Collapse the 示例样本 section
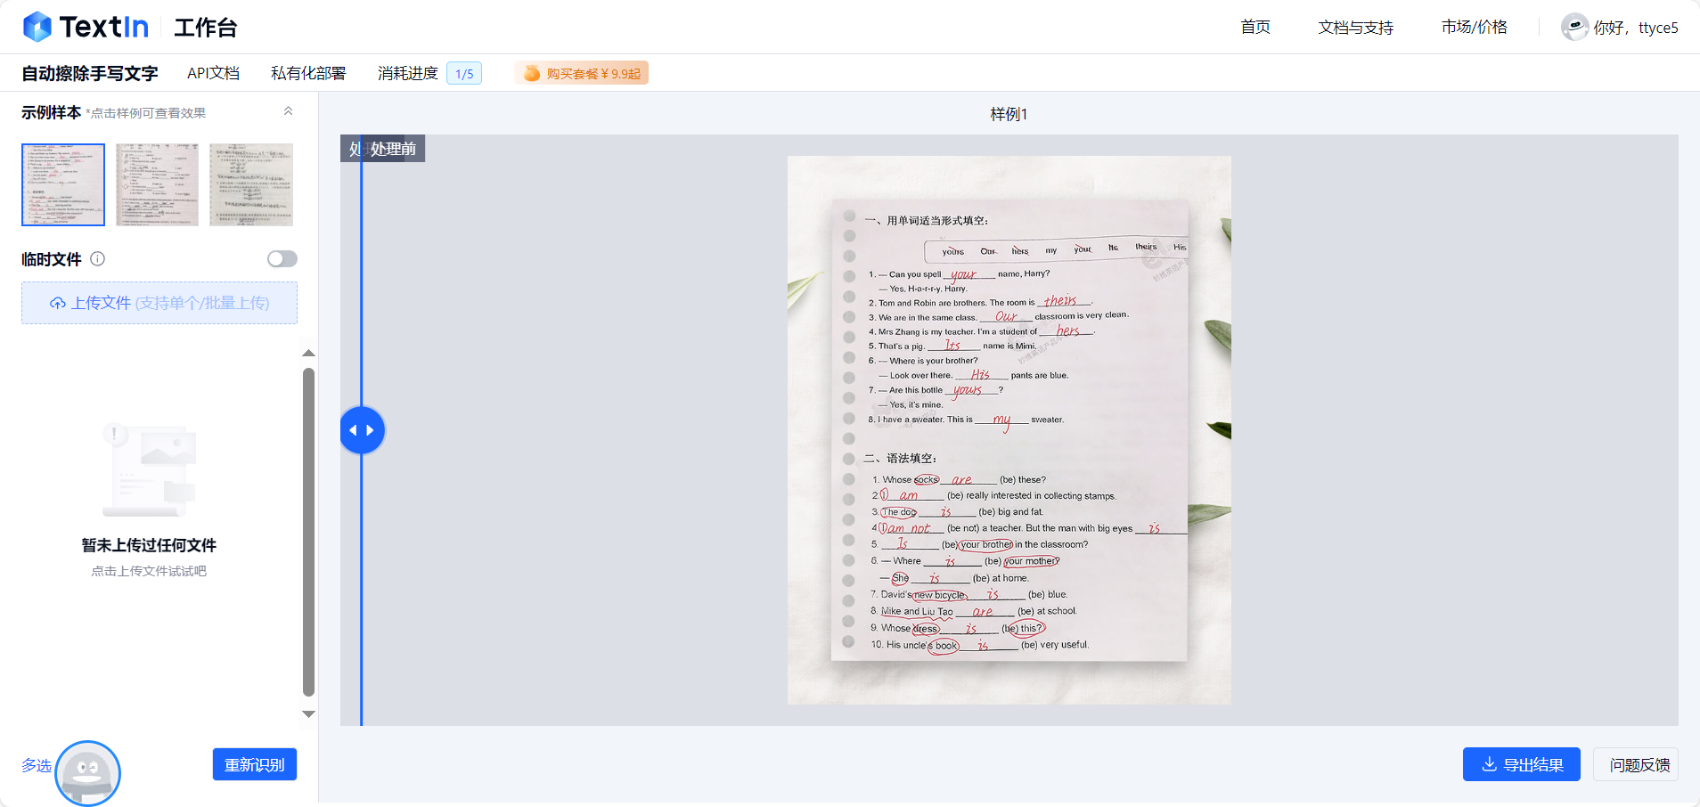Viewport: 1700px width, 807px height. 288,111
